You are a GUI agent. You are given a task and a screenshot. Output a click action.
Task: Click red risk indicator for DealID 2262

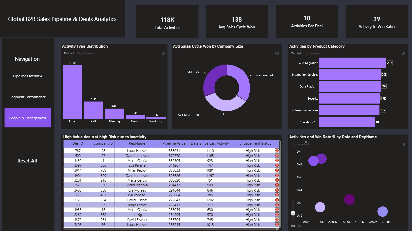[277, 215]
